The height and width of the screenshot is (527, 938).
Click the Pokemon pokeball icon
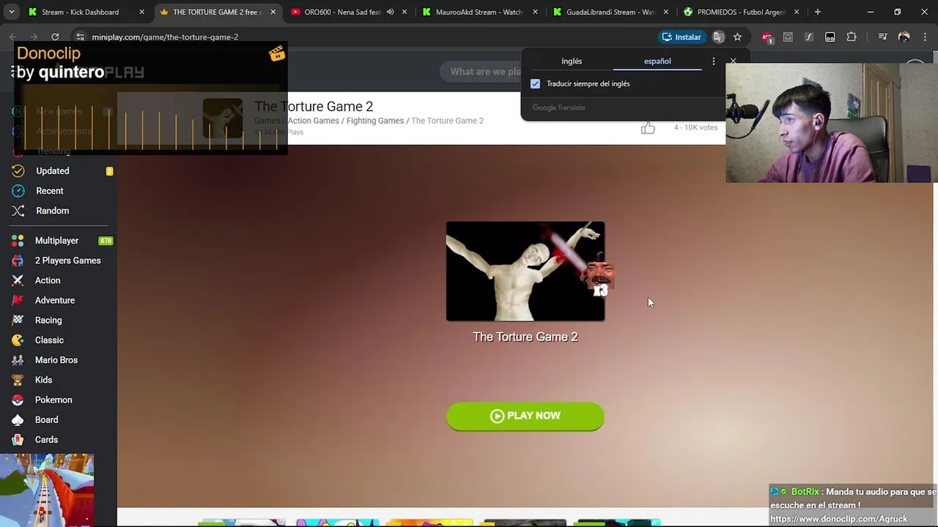pos(18,400)
